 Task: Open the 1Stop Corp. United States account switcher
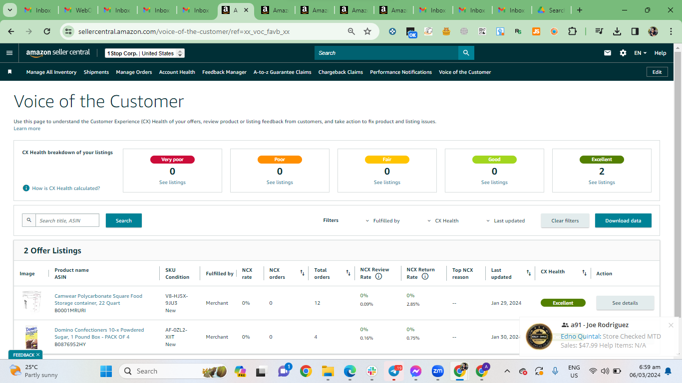click(145, 53)
